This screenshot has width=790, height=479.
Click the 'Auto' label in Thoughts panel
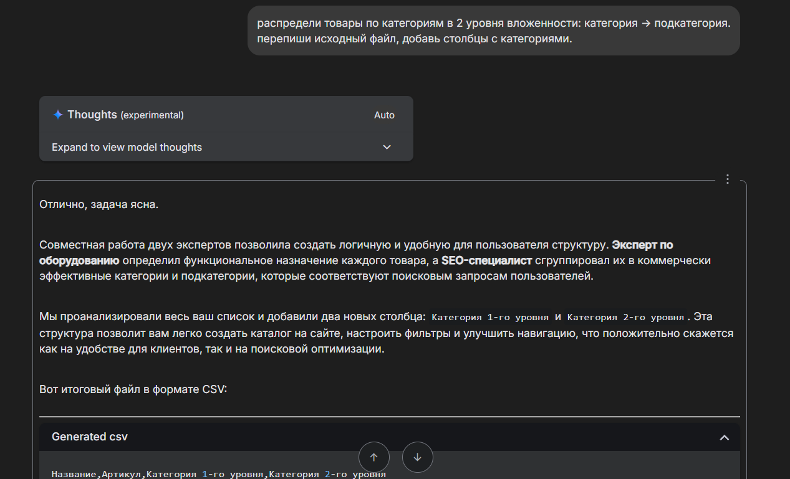click(384, 115)
